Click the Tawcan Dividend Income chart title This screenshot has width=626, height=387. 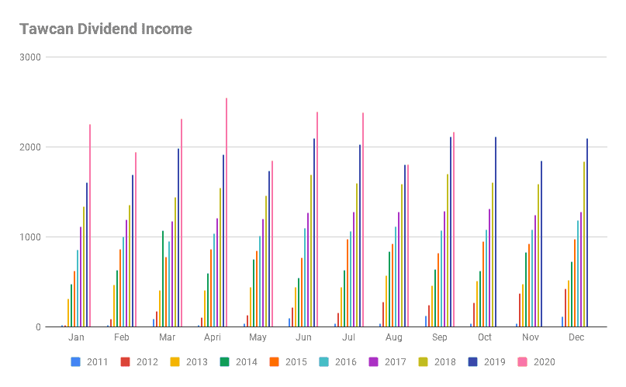pyautogui.click(x=105, y=29)
